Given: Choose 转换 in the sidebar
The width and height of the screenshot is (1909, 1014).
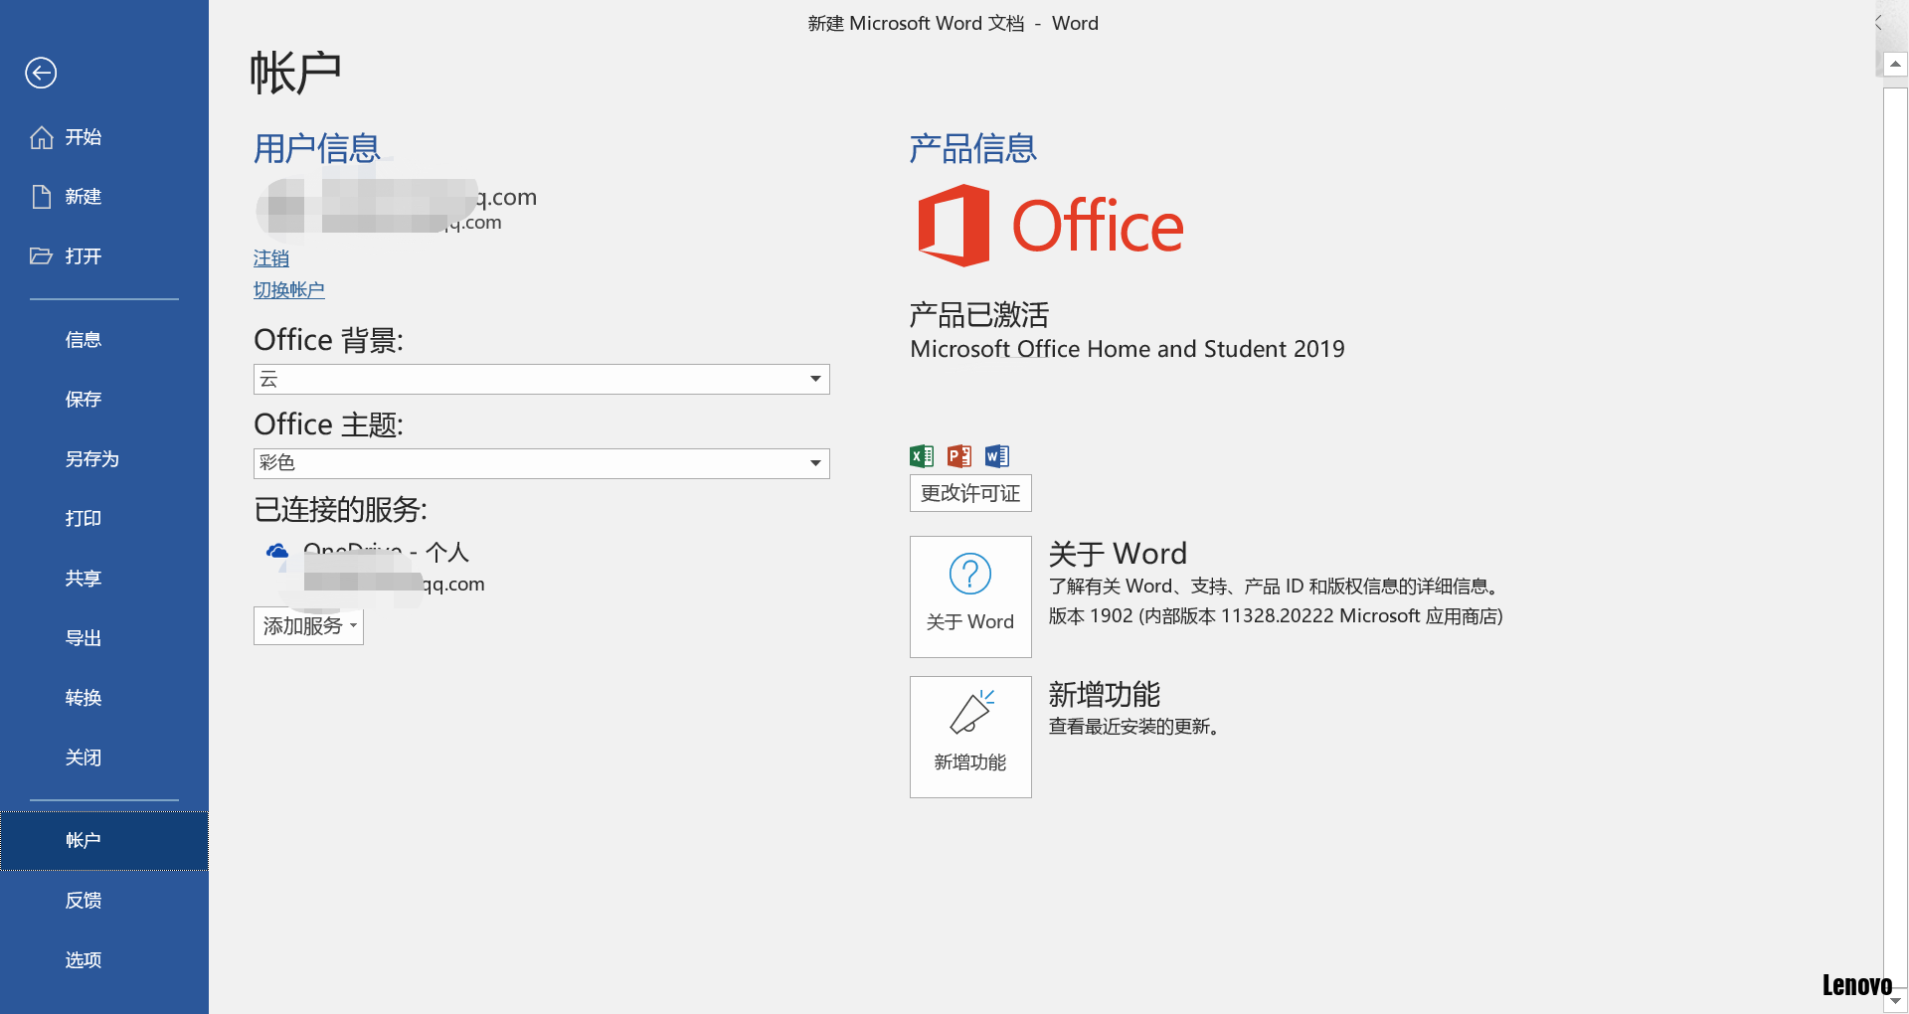Looking at the screenshot, I should pyautogui.click(x=104, y=698).
